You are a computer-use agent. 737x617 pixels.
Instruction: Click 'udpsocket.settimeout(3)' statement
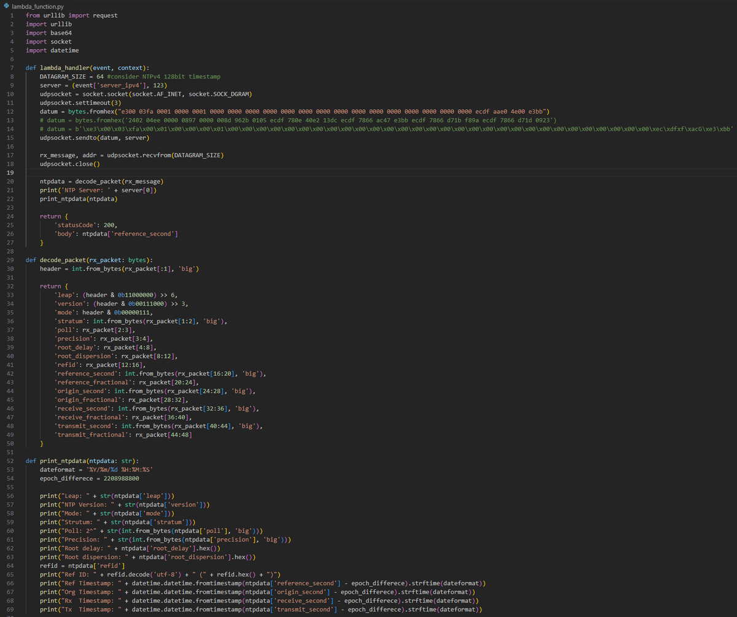pyautogui.click(x=80, y=103)
